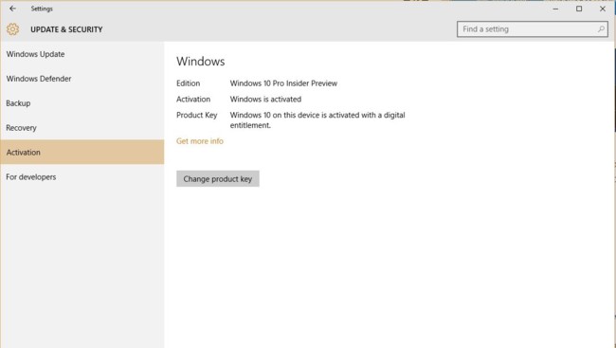
Task: Click the Windows heading
Action: pos(200,62)
